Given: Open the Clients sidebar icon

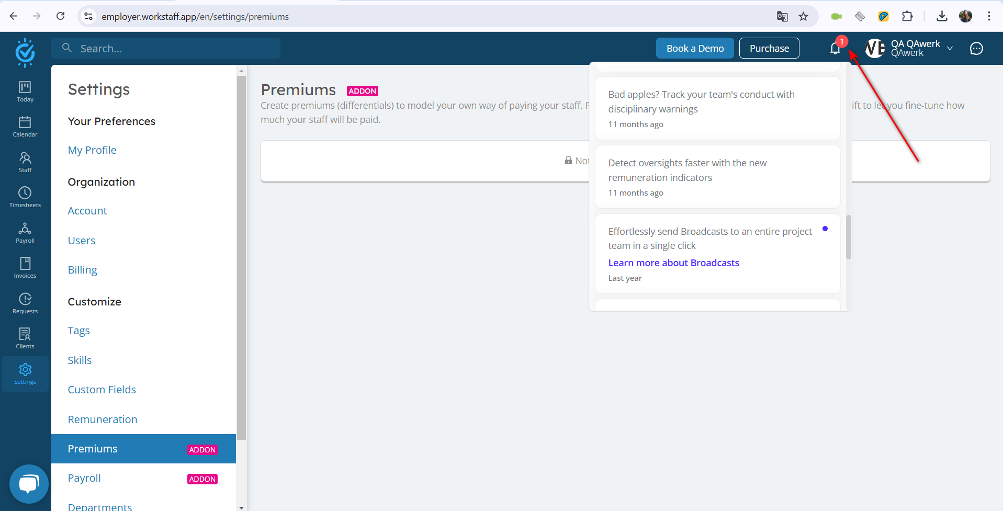Looking at the screenshot, I should point(25,339).
